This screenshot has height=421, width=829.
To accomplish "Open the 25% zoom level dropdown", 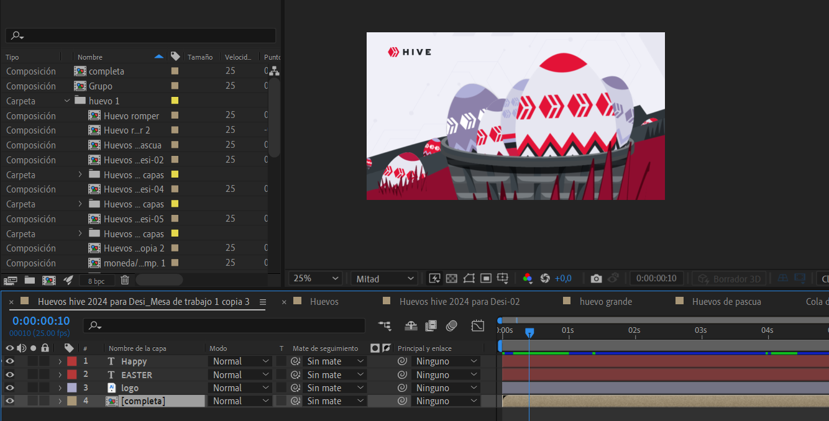I will pos(316,279).
